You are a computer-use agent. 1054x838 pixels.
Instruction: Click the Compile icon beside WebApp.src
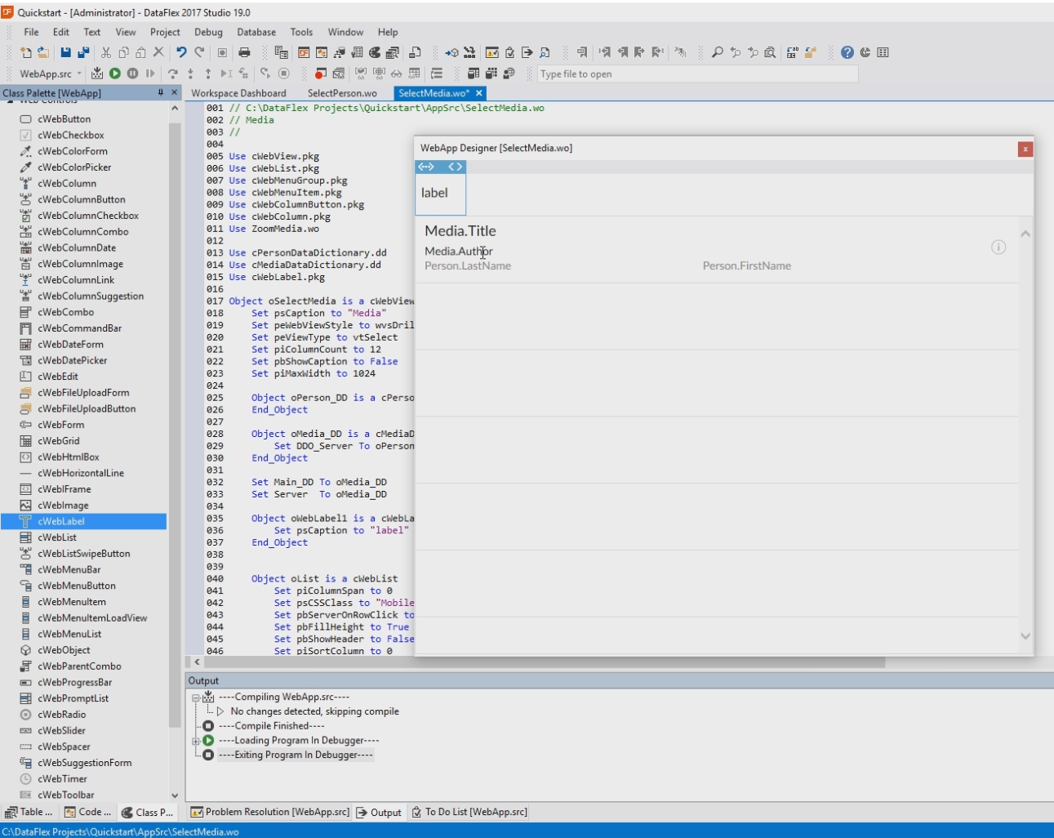click(97, 74)
